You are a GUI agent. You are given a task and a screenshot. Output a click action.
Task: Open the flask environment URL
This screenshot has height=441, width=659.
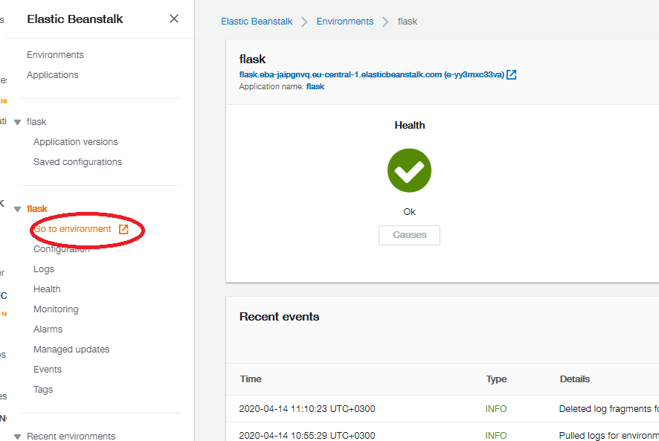tap(372, 75)
